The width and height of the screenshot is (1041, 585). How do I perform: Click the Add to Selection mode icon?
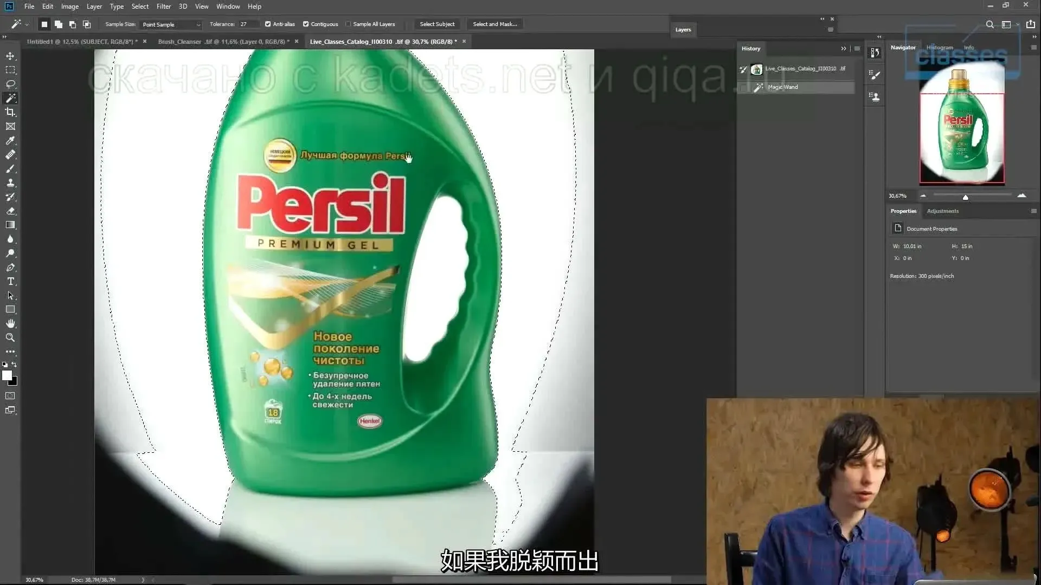(59, 24)
